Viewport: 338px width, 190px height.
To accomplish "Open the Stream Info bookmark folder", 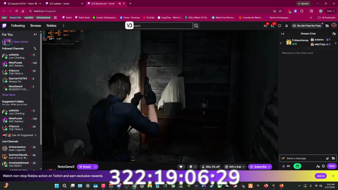I will 15,18.
